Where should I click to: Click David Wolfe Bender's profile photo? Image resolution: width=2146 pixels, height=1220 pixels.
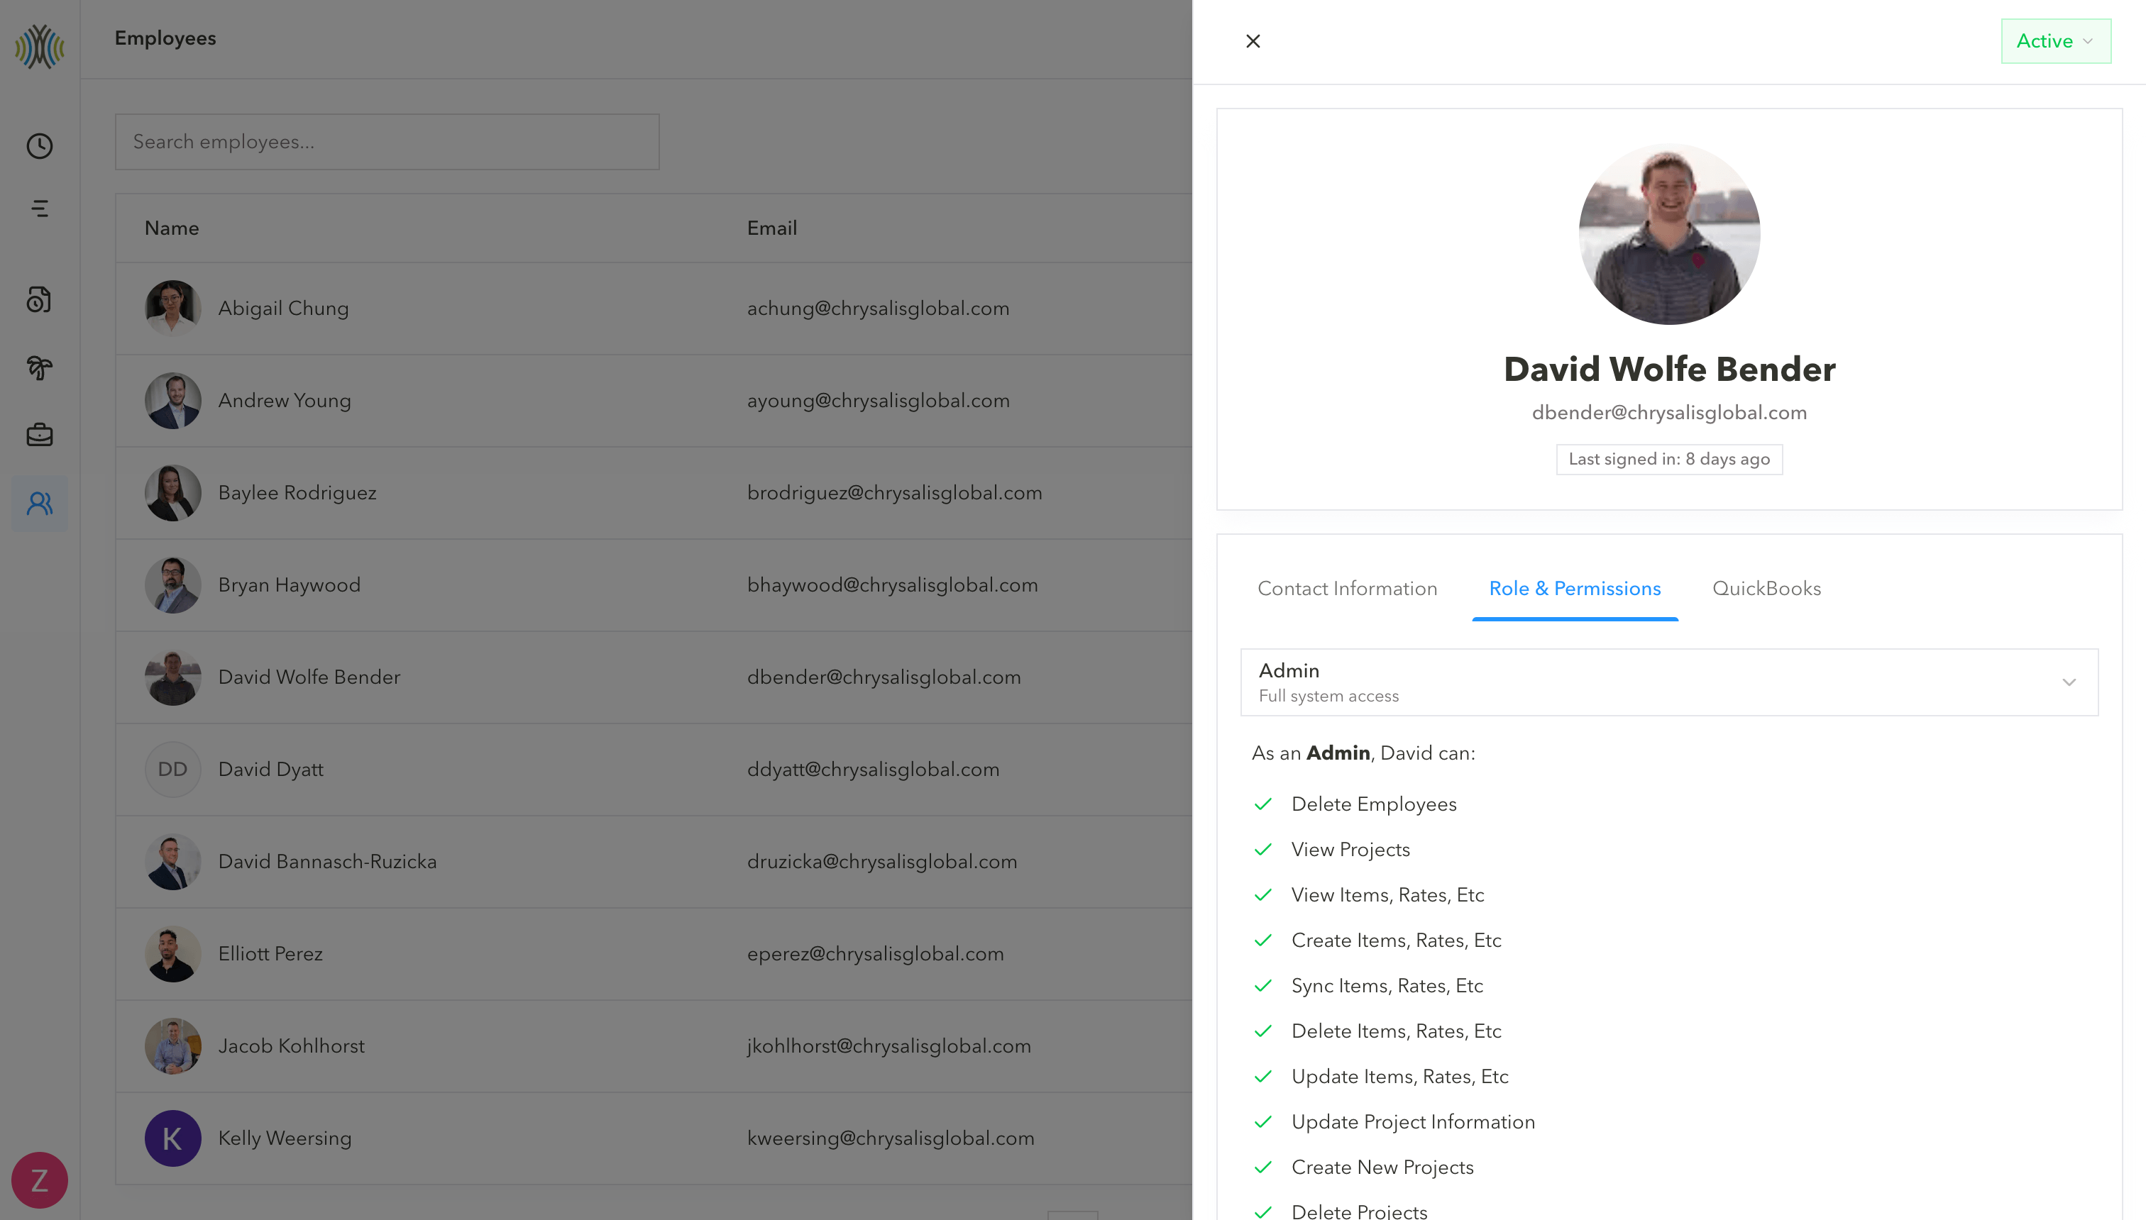(1668, 234)
